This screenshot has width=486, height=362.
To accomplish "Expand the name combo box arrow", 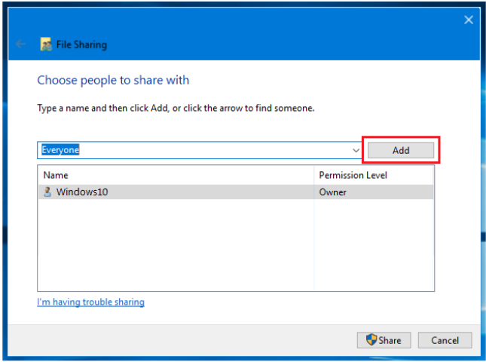I will (356, 150).
